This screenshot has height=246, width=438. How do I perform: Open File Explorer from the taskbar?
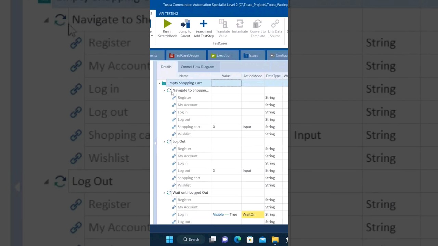275,240
